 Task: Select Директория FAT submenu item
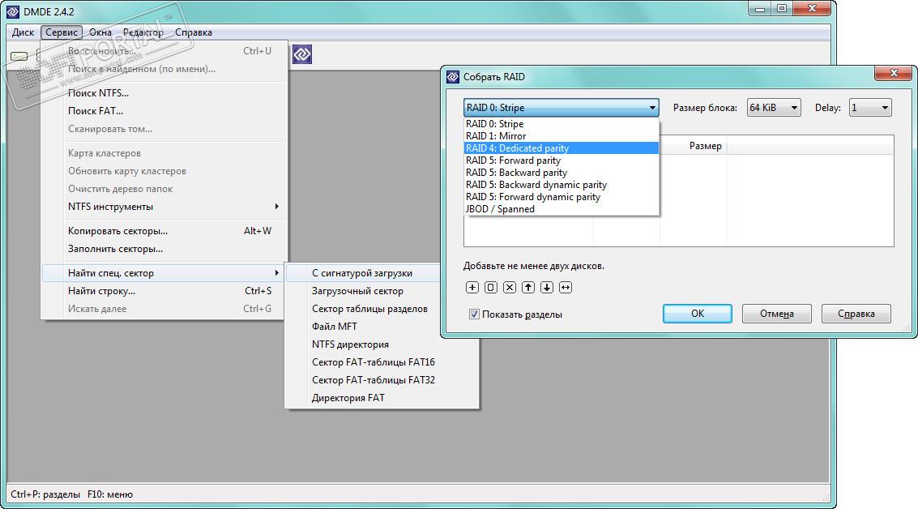(x=382, y=398)
